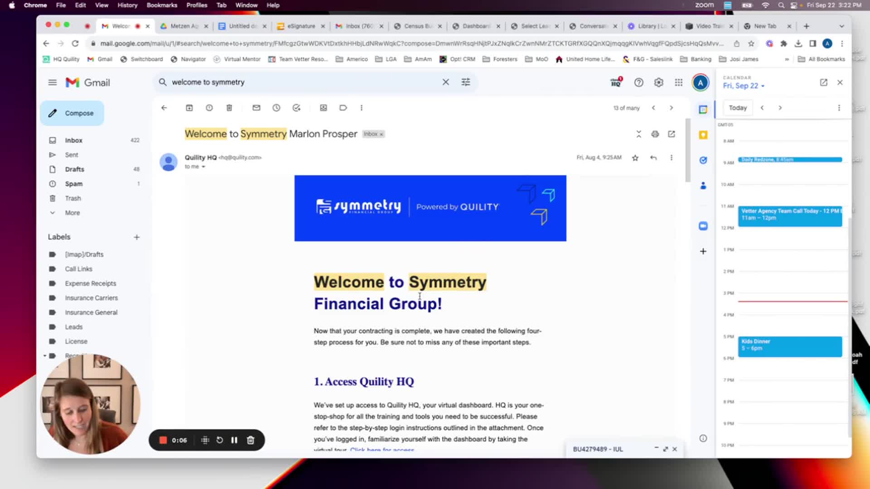Open Profiles menu in menu bar
The image size is (870, 489).
[197, 5]
